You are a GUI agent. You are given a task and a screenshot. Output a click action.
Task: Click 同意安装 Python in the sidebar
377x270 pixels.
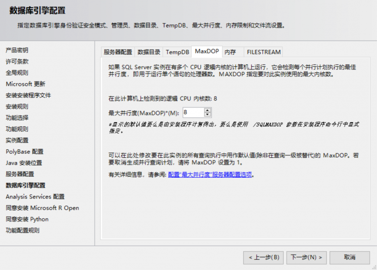[x=27, y=219]
